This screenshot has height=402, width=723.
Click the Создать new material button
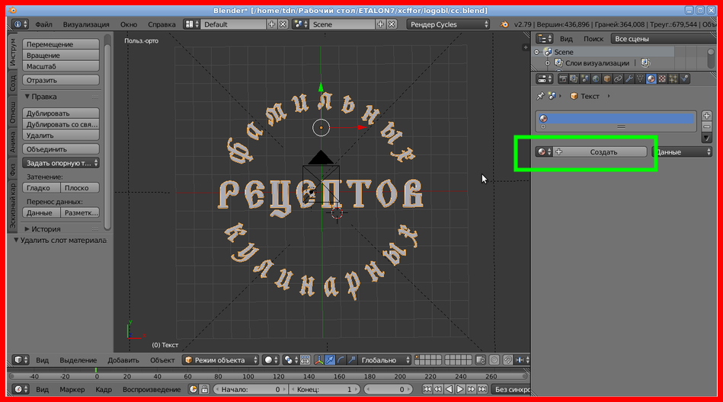603,152
